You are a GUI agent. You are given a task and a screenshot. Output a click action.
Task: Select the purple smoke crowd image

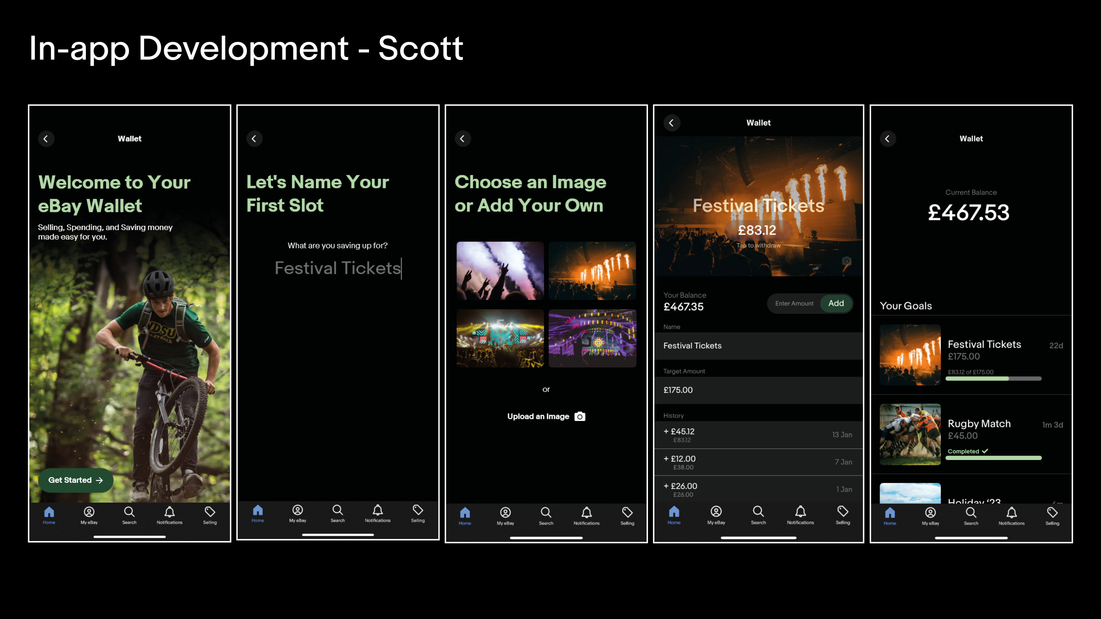click(x=500, y=271)
